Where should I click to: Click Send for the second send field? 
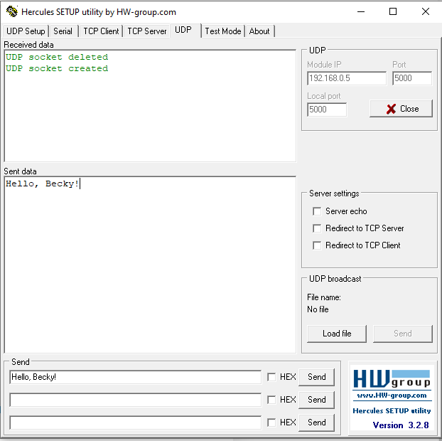pyautogui.click(x=316, y=400)
